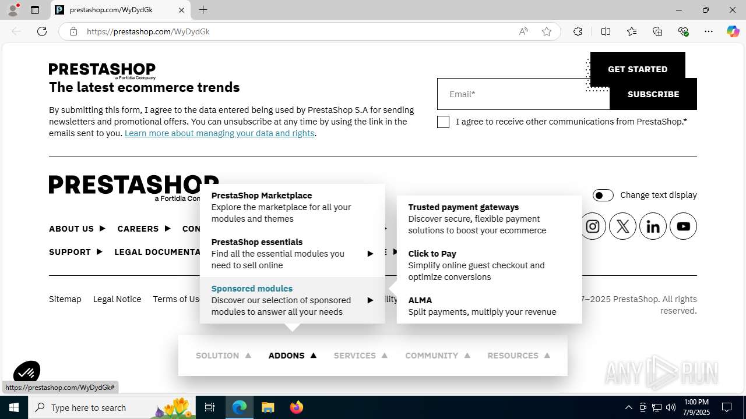Open the Instagram social icon

click(592, 226)
